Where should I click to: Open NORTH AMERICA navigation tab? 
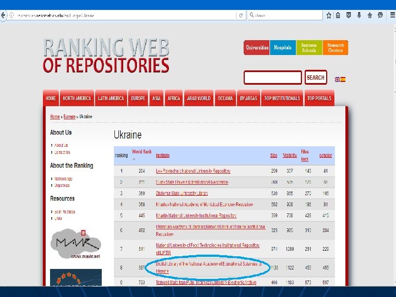pyautogui.click(x=77, y=98)
